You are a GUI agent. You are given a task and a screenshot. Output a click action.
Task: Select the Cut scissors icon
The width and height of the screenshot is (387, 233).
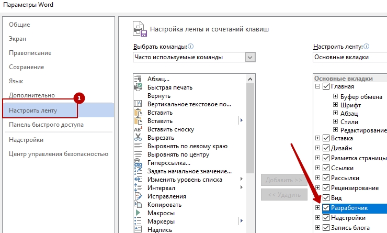(x=139, y=137)
